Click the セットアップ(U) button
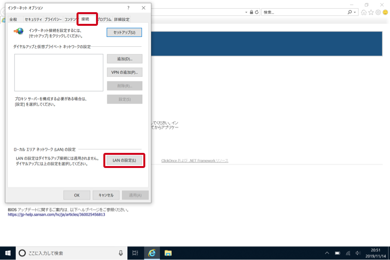Viewport: 390px width, 260px height. point(124,33)
